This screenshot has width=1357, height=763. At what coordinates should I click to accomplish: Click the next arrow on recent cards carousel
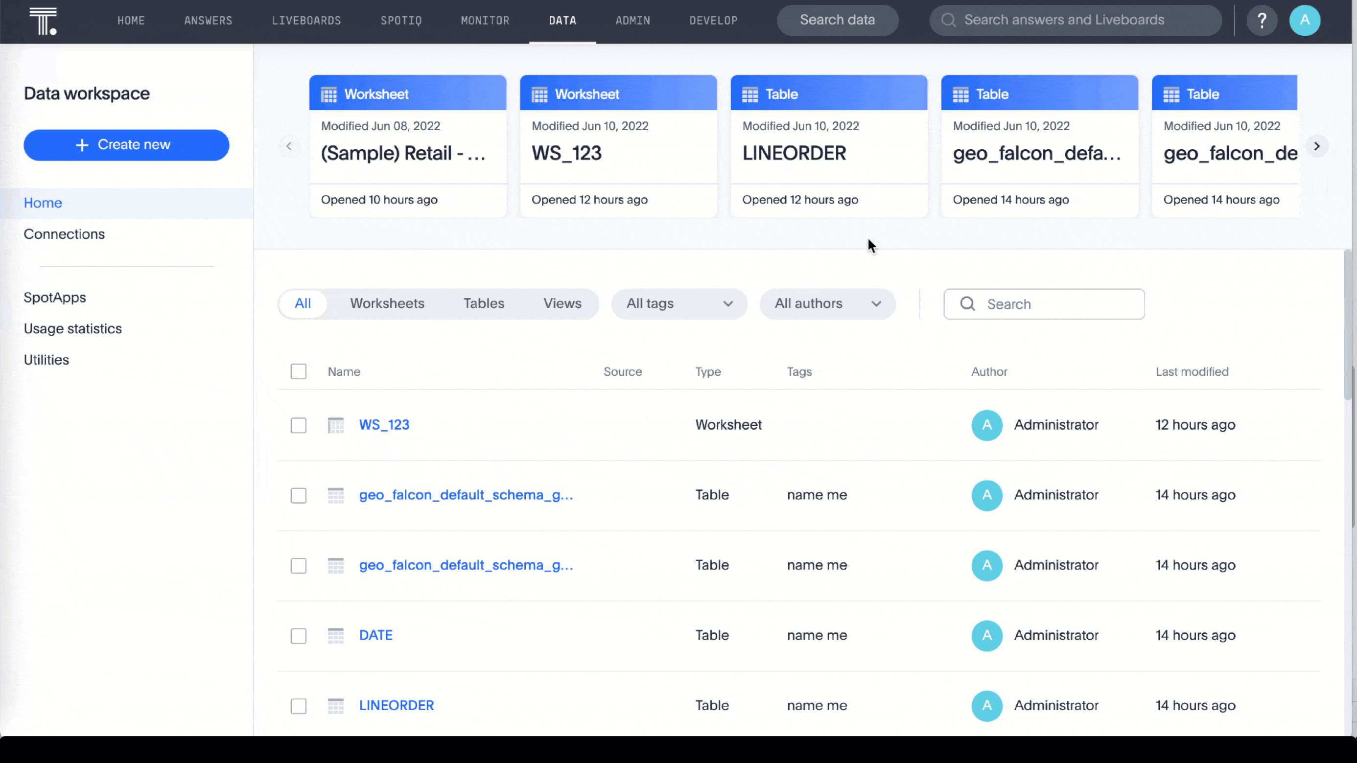pos(1316,146)
